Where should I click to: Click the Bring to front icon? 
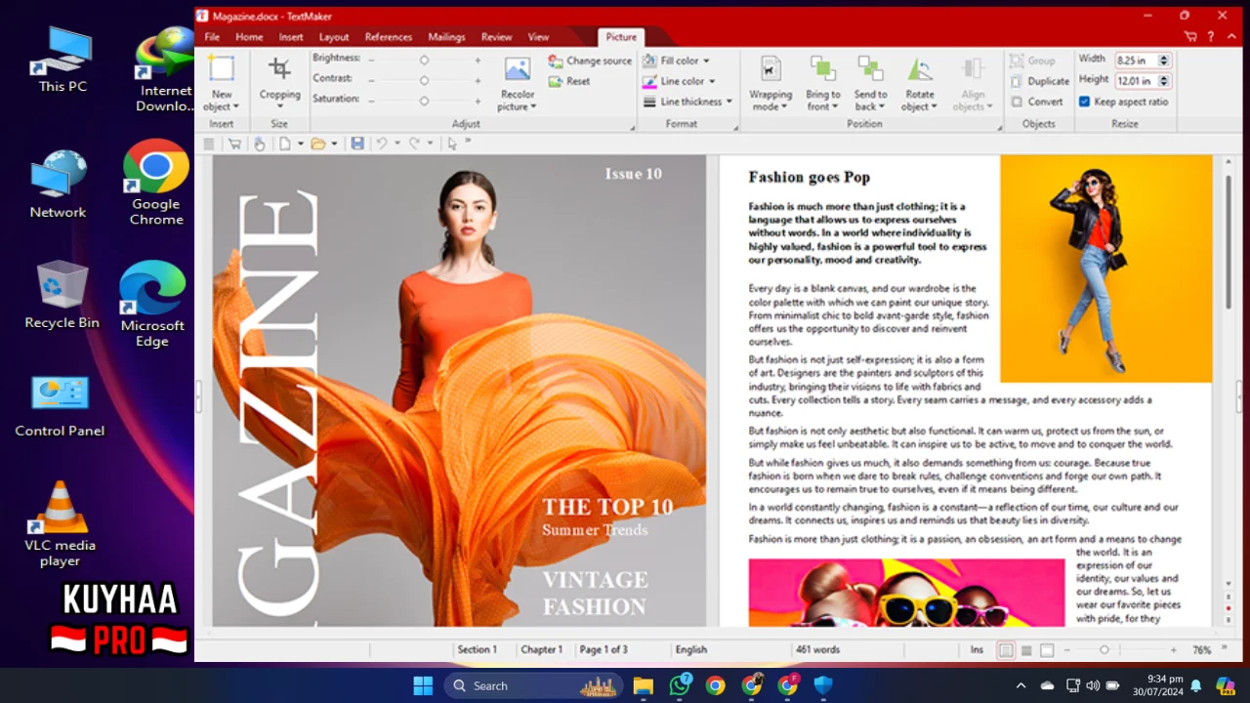pos(822,69)
